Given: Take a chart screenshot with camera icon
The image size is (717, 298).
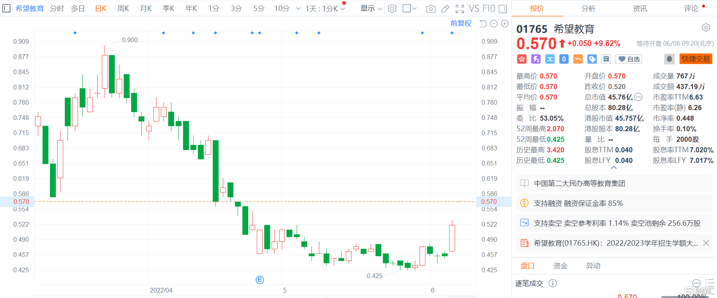Looking at the screenshot, I should [431, 9].
